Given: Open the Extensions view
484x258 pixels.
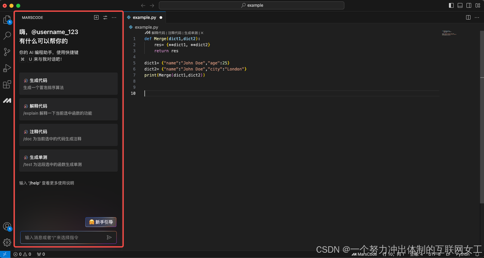Looking at the screenshot, I should tap(7, 84).
